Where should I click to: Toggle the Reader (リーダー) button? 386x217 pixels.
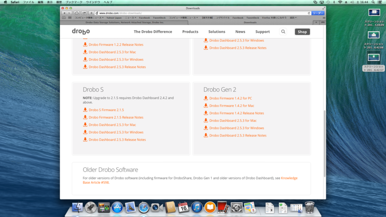pos(317,13)
